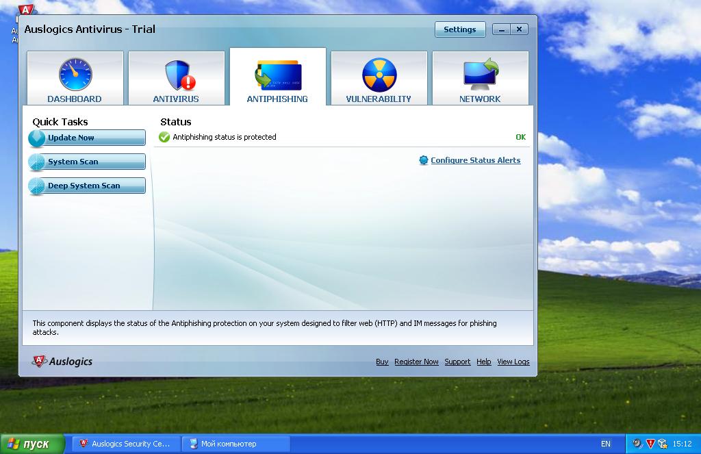Click the green checkmark status icon

click(x=164, y=137)
